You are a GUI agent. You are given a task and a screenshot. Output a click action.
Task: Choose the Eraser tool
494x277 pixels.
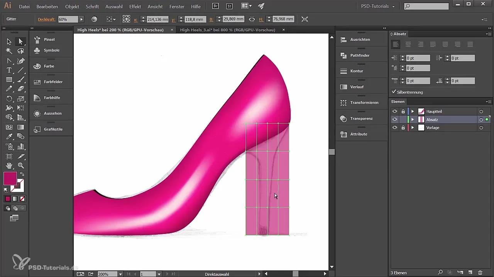click(x=21, y=89)
